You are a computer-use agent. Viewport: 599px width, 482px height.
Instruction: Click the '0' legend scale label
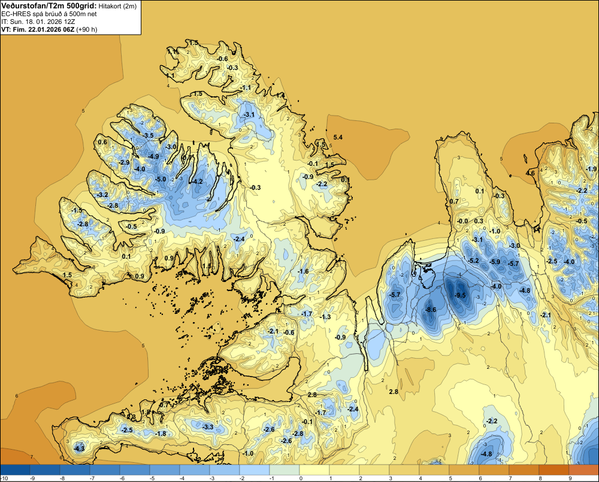(x=301, y=478)
